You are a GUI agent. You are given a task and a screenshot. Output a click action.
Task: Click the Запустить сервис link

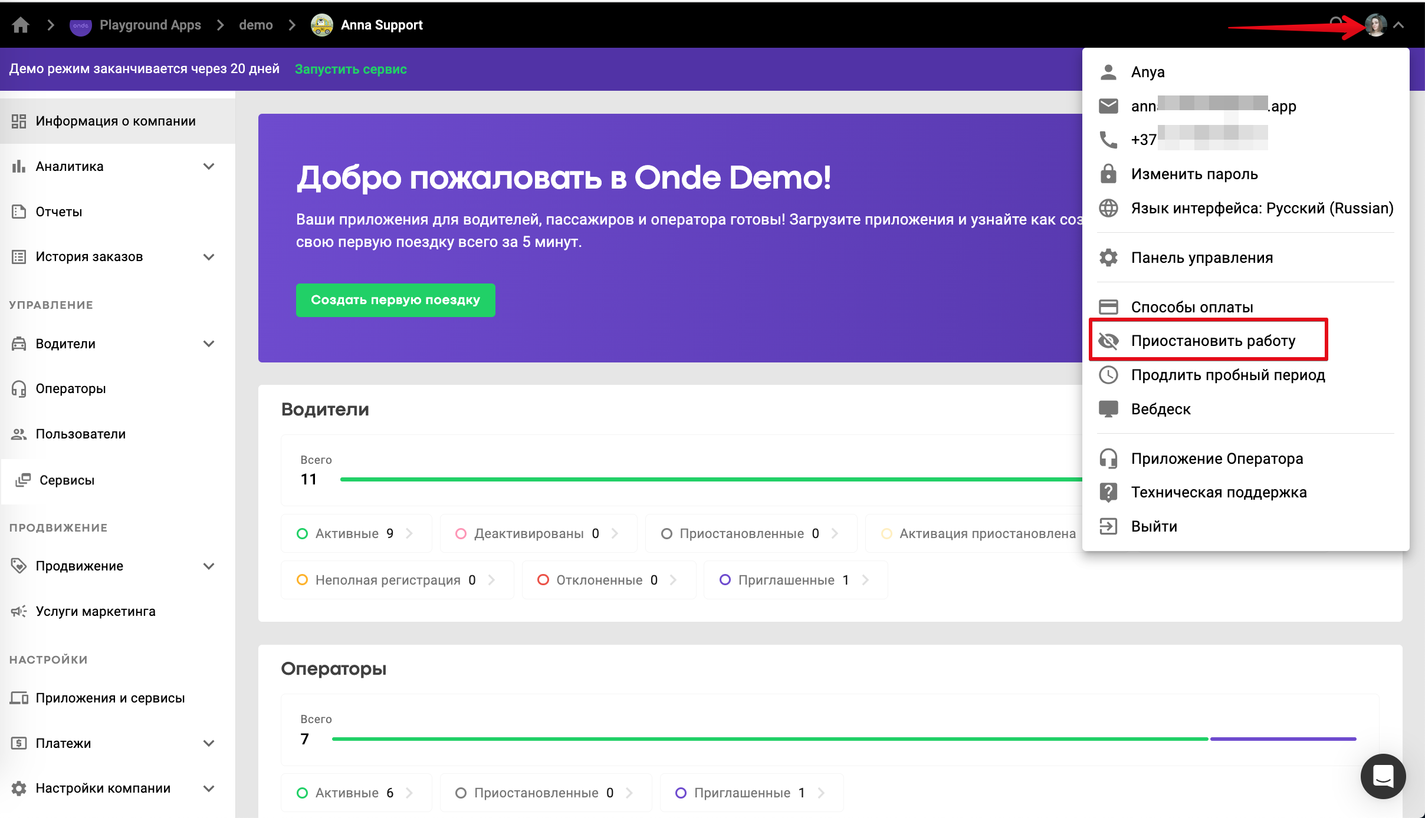click(350, 69)
